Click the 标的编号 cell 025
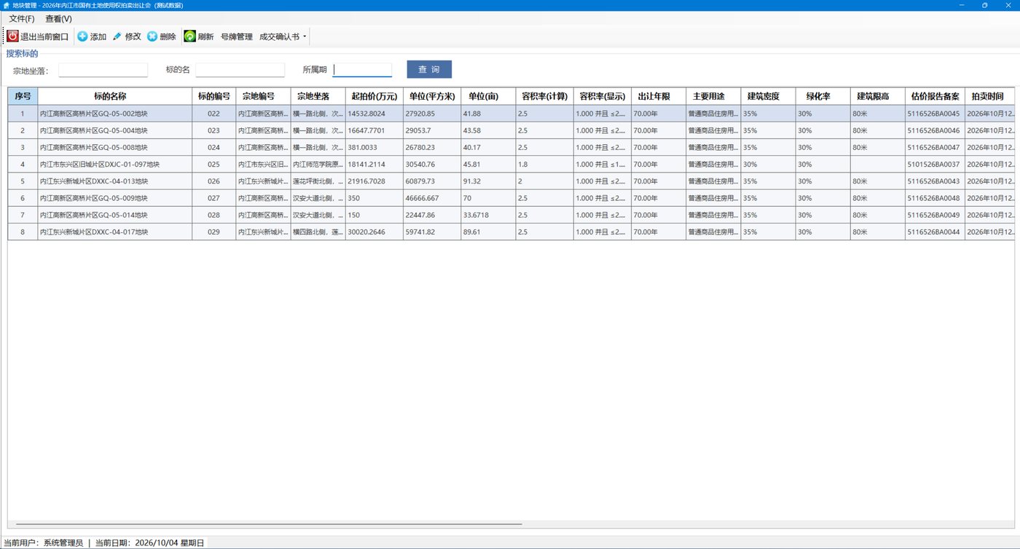Image resolution: width=1020 pixels, height=549 pixels. pos(214,164)
